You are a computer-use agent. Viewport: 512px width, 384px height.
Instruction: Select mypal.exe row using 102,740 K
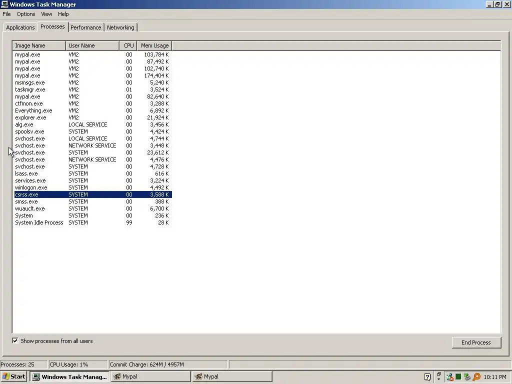pyautogui.click(x=92, y=68)
